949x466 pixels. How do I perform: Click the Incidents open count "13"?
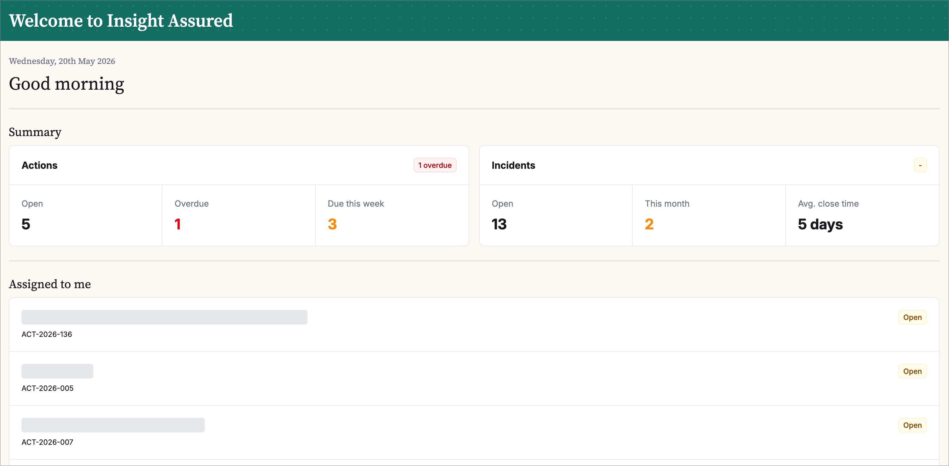point(499,224)
